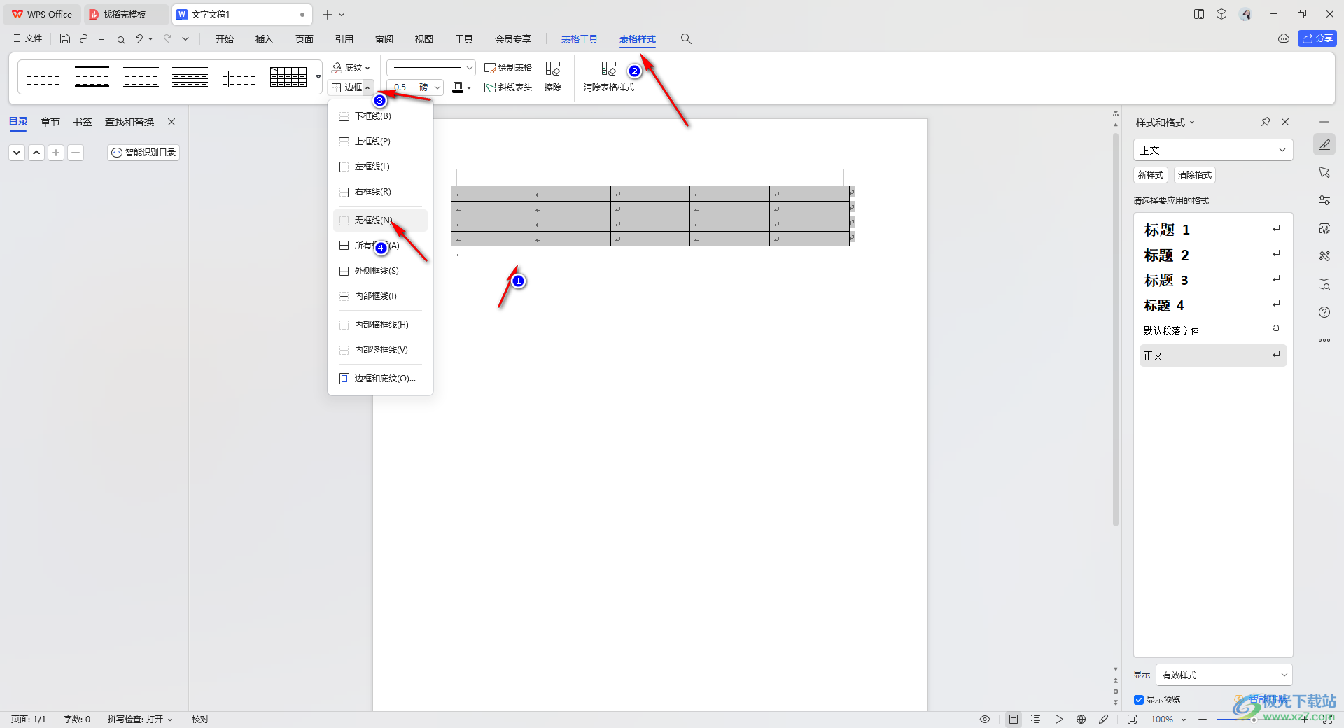This screenshot has width=1344, height=728.
Task: Open Borders and Shading (边框和底纹) dialog
Action: click(380, 379)
